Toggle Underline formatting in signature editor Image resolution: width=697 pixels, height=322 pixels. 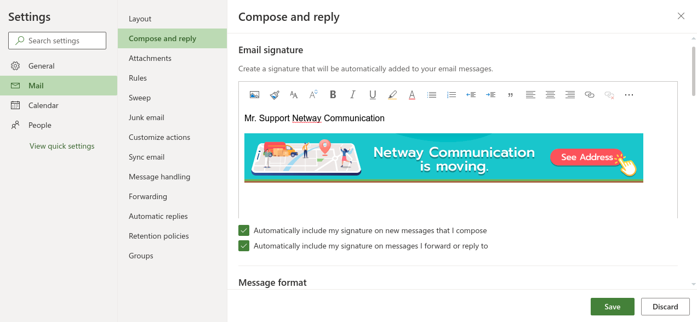(x=373, y=95)
